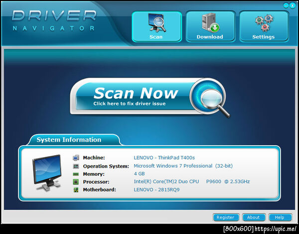Screen dimensions: 299x234
Task: Click the monitor image in System Information
Action: pos(47,172)
